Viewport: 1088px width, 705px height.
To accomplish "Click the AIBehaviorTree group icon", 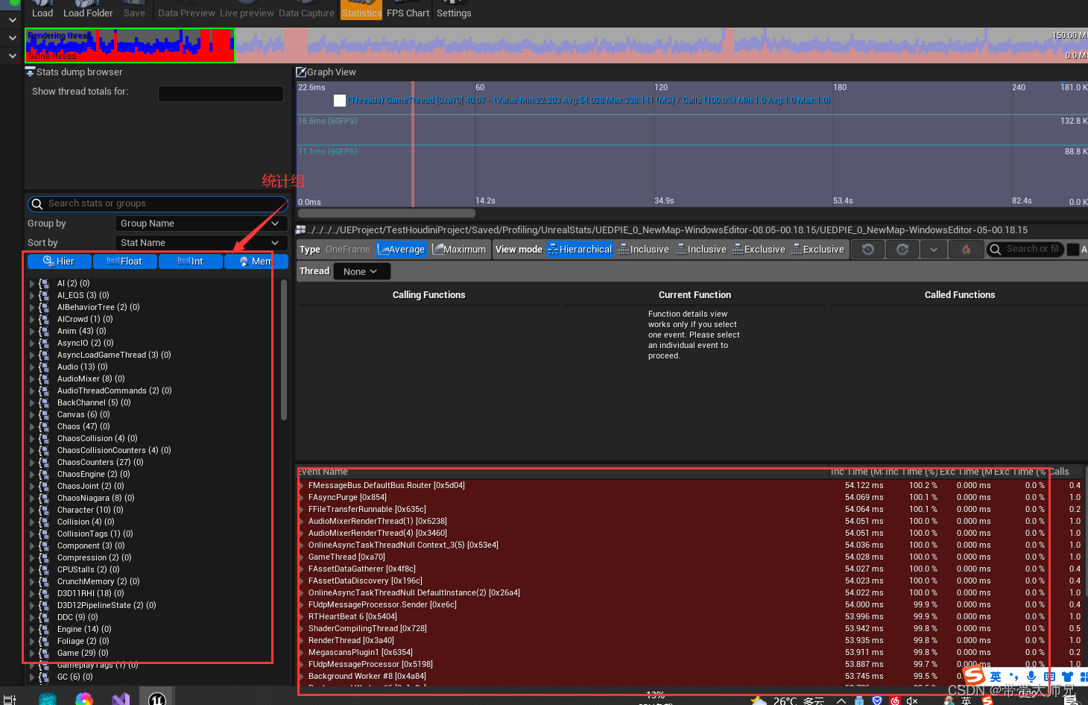I will pyautogui.click(x=44, y=307).
